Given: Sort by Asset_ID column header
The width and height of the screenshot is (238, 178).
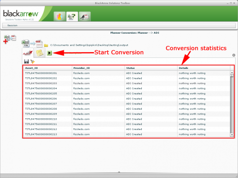Looking at the screenshot, I should click(x=48, y=68).
